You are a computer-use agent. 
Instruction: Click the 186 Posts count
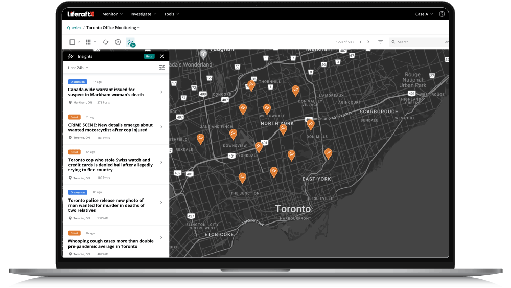104,138
